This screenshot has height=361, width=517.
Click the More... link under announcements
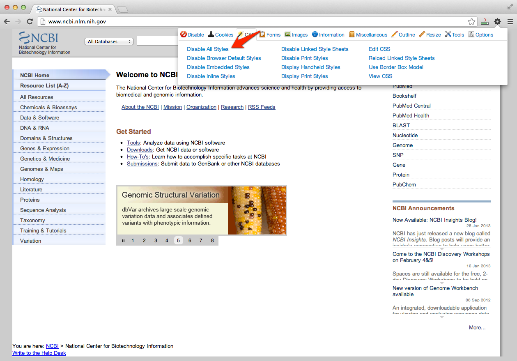(x=477, y=327)
